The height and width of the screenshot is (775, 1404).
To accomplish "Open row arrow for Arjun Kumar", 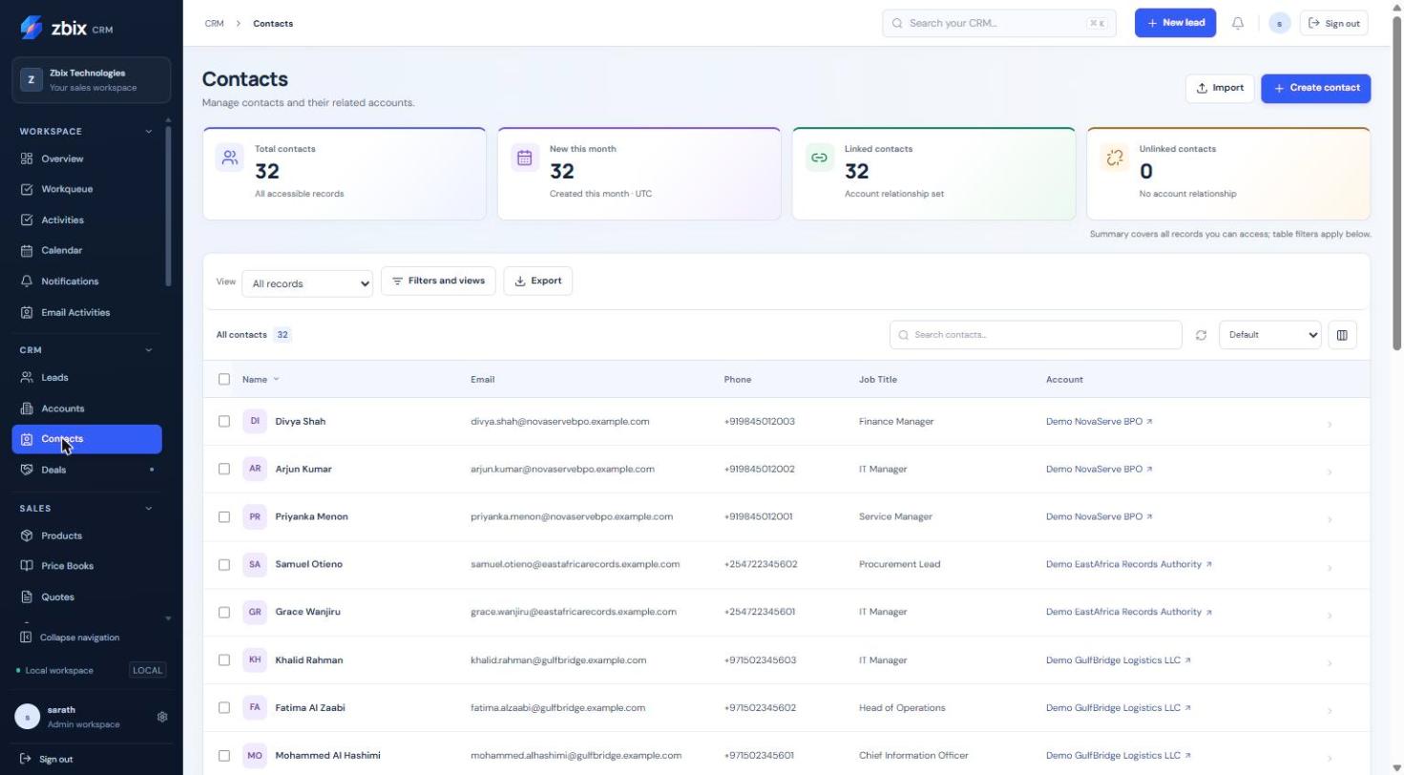I will pyautogui.click(x=1330, y=471).
